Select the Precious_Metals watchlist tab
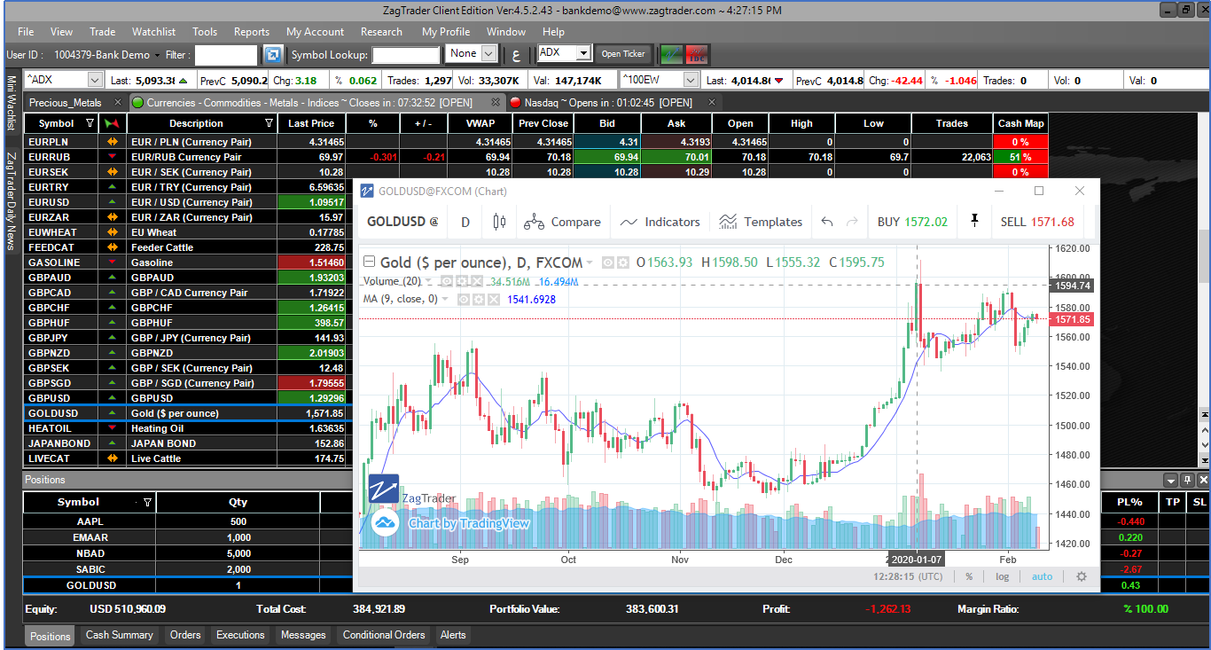Viewport: 1211px width, 650px height. [66, 103]
